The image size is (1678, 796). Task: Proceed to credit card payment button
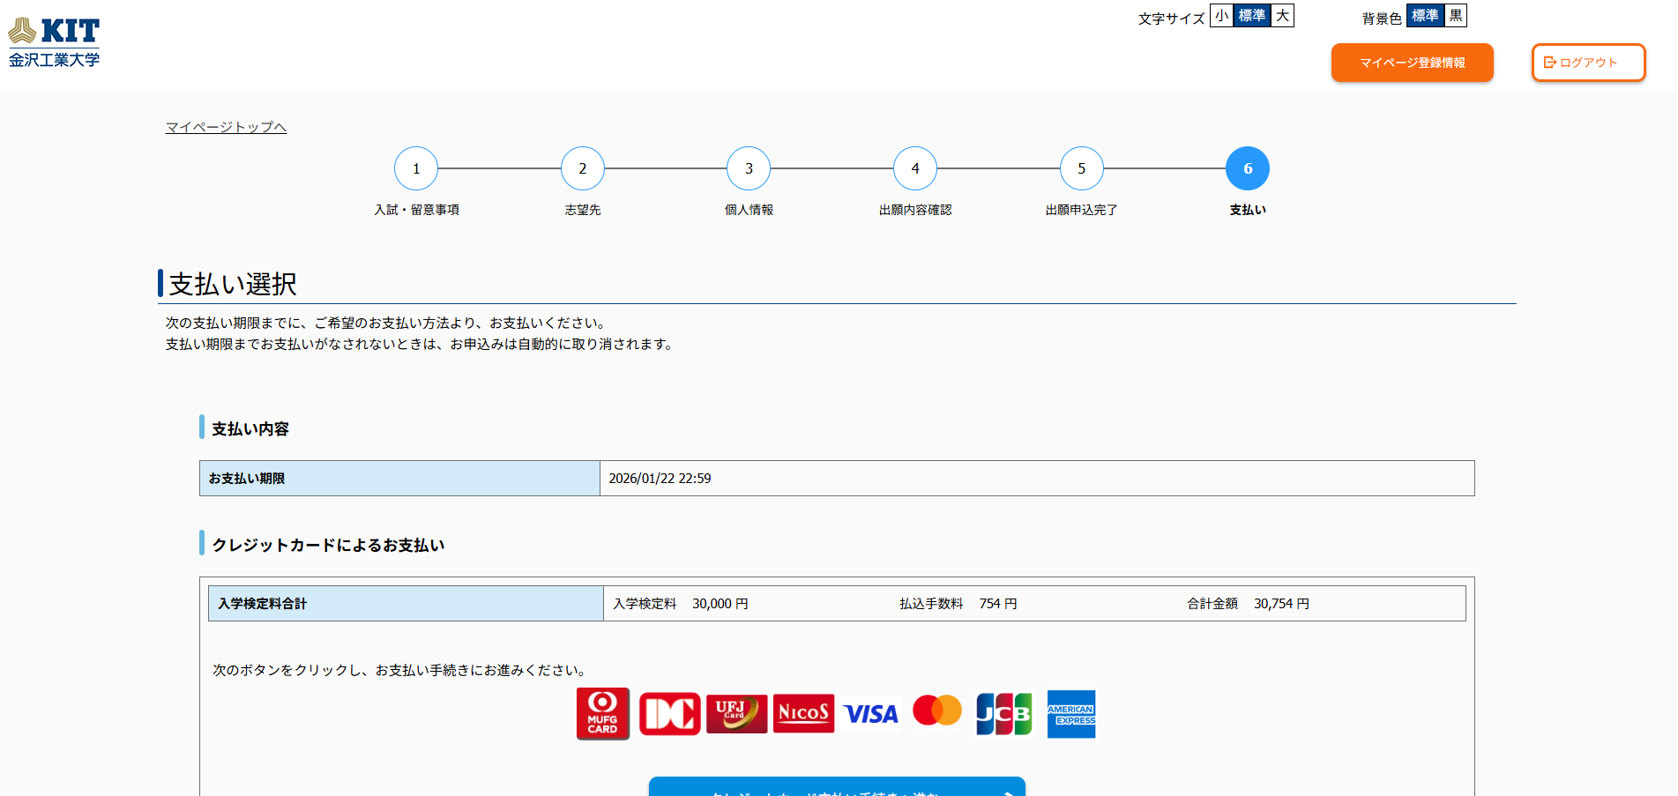(836, 787)
